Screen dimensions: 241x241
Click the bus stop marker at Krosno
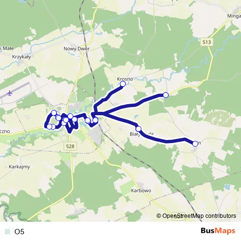(123, 84)
